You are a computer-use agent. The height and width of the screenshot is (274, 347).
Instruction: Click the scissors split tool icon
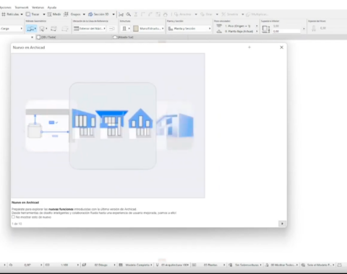tap(121, 14)
